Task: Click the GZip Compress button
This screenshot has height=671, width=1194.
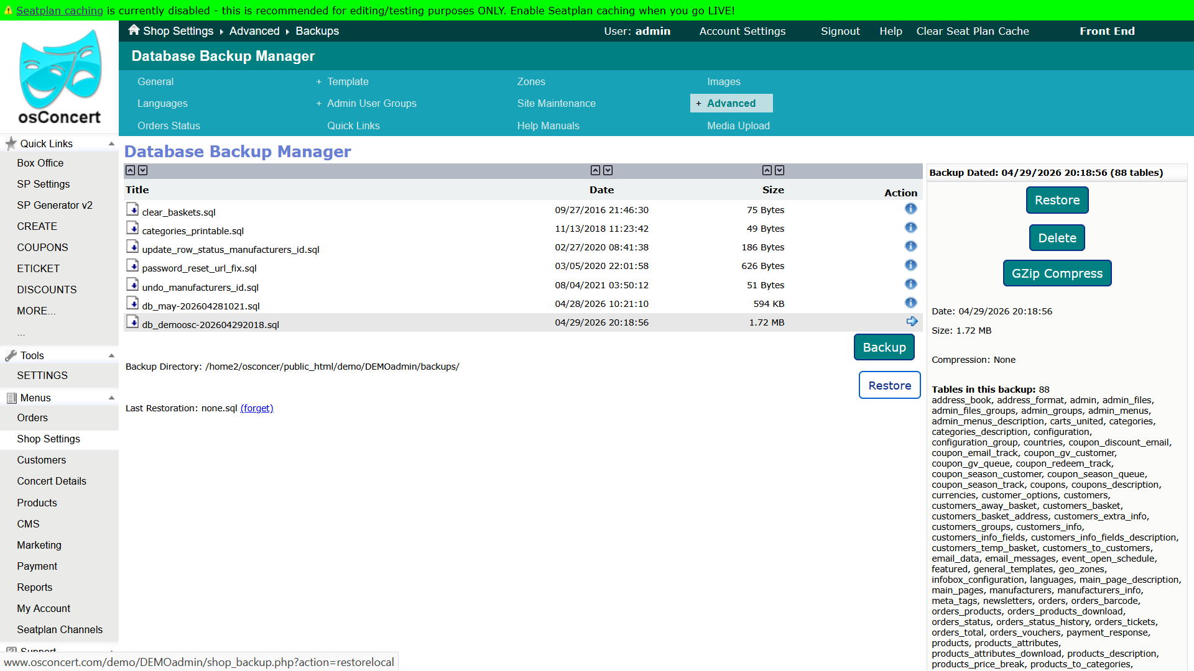Action: [x=1057, y=273]
